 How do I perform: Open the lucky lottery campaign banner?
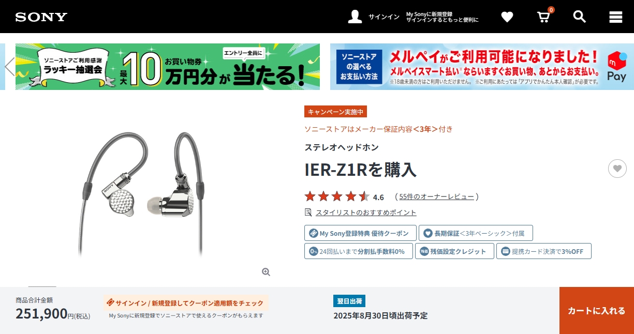[x=168, y=67]
